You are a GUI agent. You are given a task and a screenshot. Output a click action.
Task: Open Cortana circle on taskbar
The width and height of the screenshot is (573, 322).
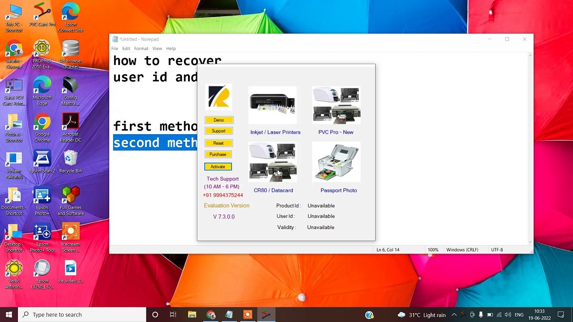(155, 314)
